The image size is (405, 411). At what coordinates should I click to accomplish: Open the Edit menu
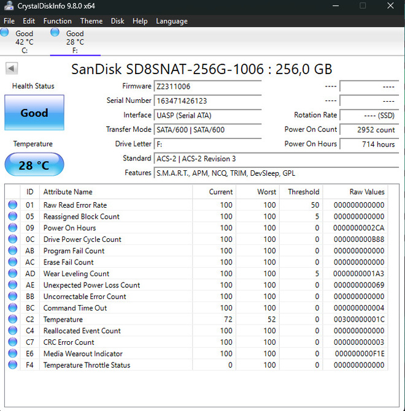29,21
